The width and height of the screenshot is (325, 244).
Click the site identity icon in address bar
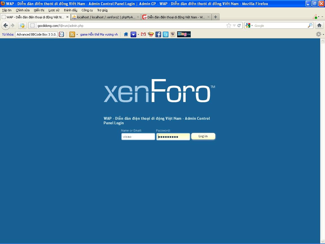32,25
